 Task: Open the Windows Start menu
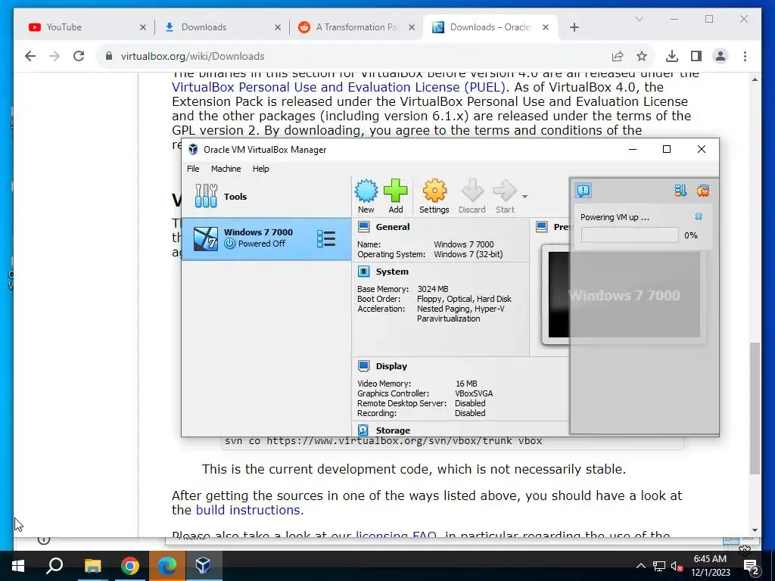click(18, 566)
